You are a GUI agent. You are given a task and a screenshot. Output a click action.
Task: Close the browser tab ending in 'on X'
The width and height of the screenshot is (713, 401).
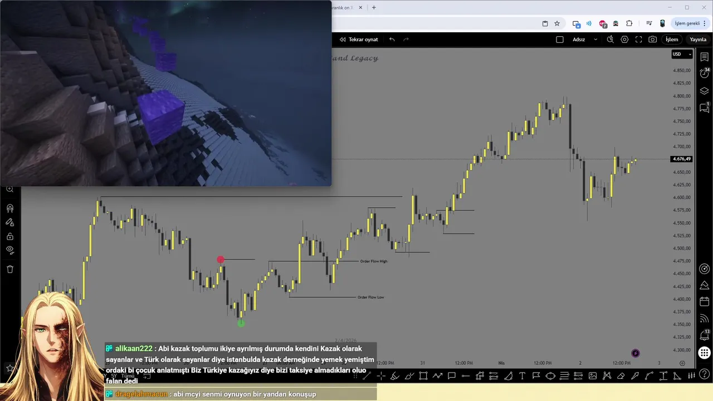[x=360, y=8]
